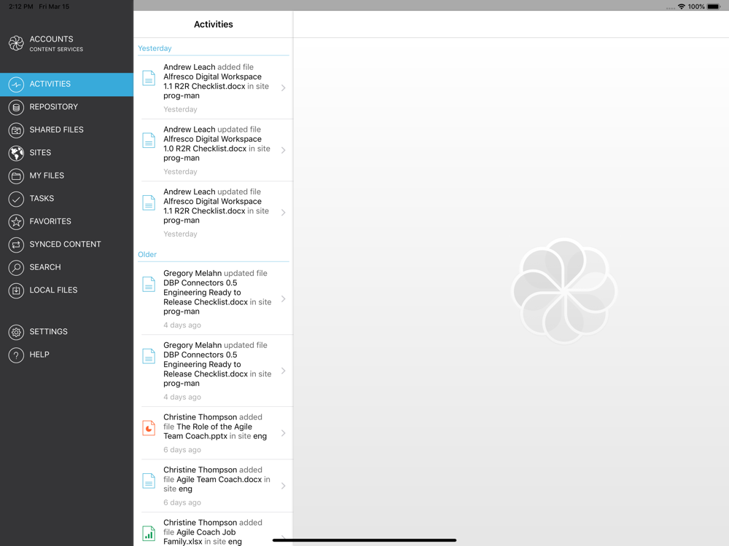The image size is (729, 546).
Task: Click the Alfresco flower logo in sidebar
Action: pyautogui.click(x=16, y=43)
